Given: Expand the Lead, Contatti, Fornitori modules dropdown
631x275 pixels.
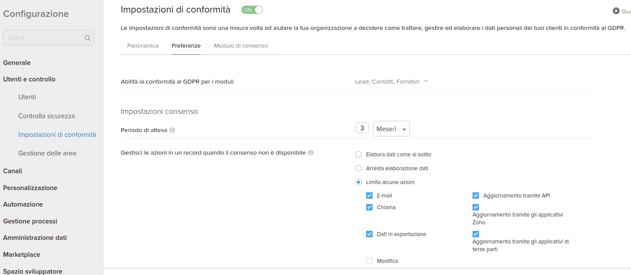Looking at the screenshot, I should (x=391, y=81).
